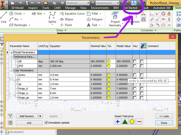Toggle the Immediate Update checkbox
This screenshot has width=181, height=135.
[46, 123]
